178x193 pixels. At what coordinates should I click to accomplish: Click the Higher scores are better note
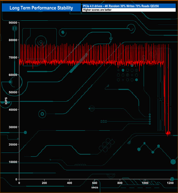point(128,10)
